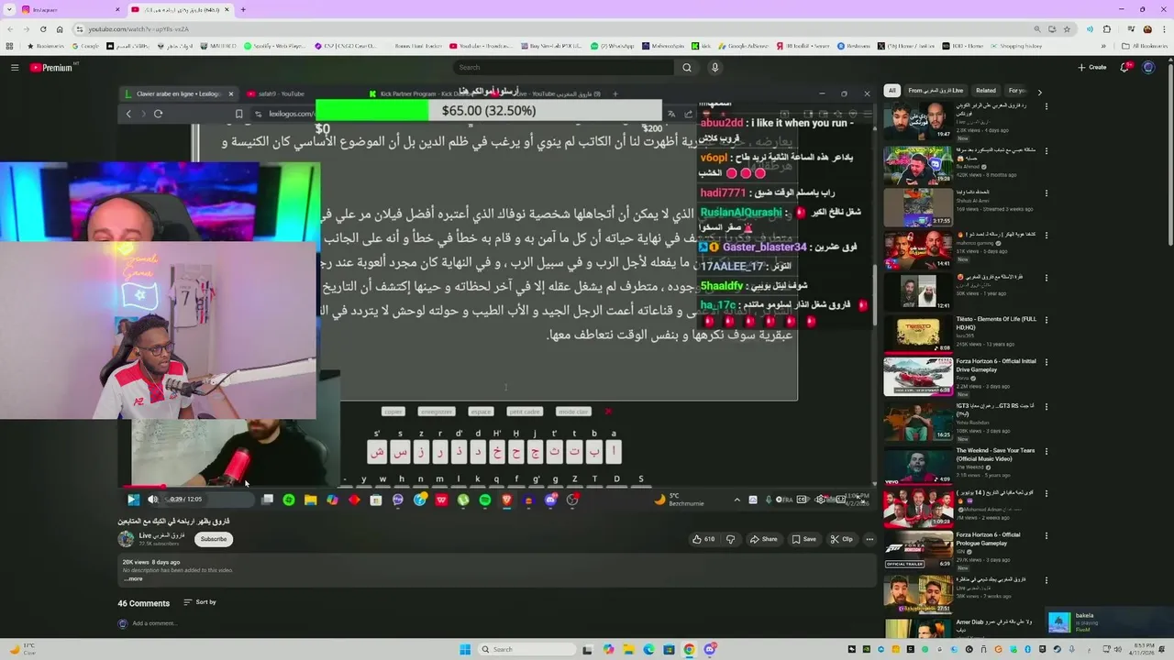Open the Windows Start menu
Image resolution: width=1174 pixels, height=660 pixels.
[x=465, y=650]
